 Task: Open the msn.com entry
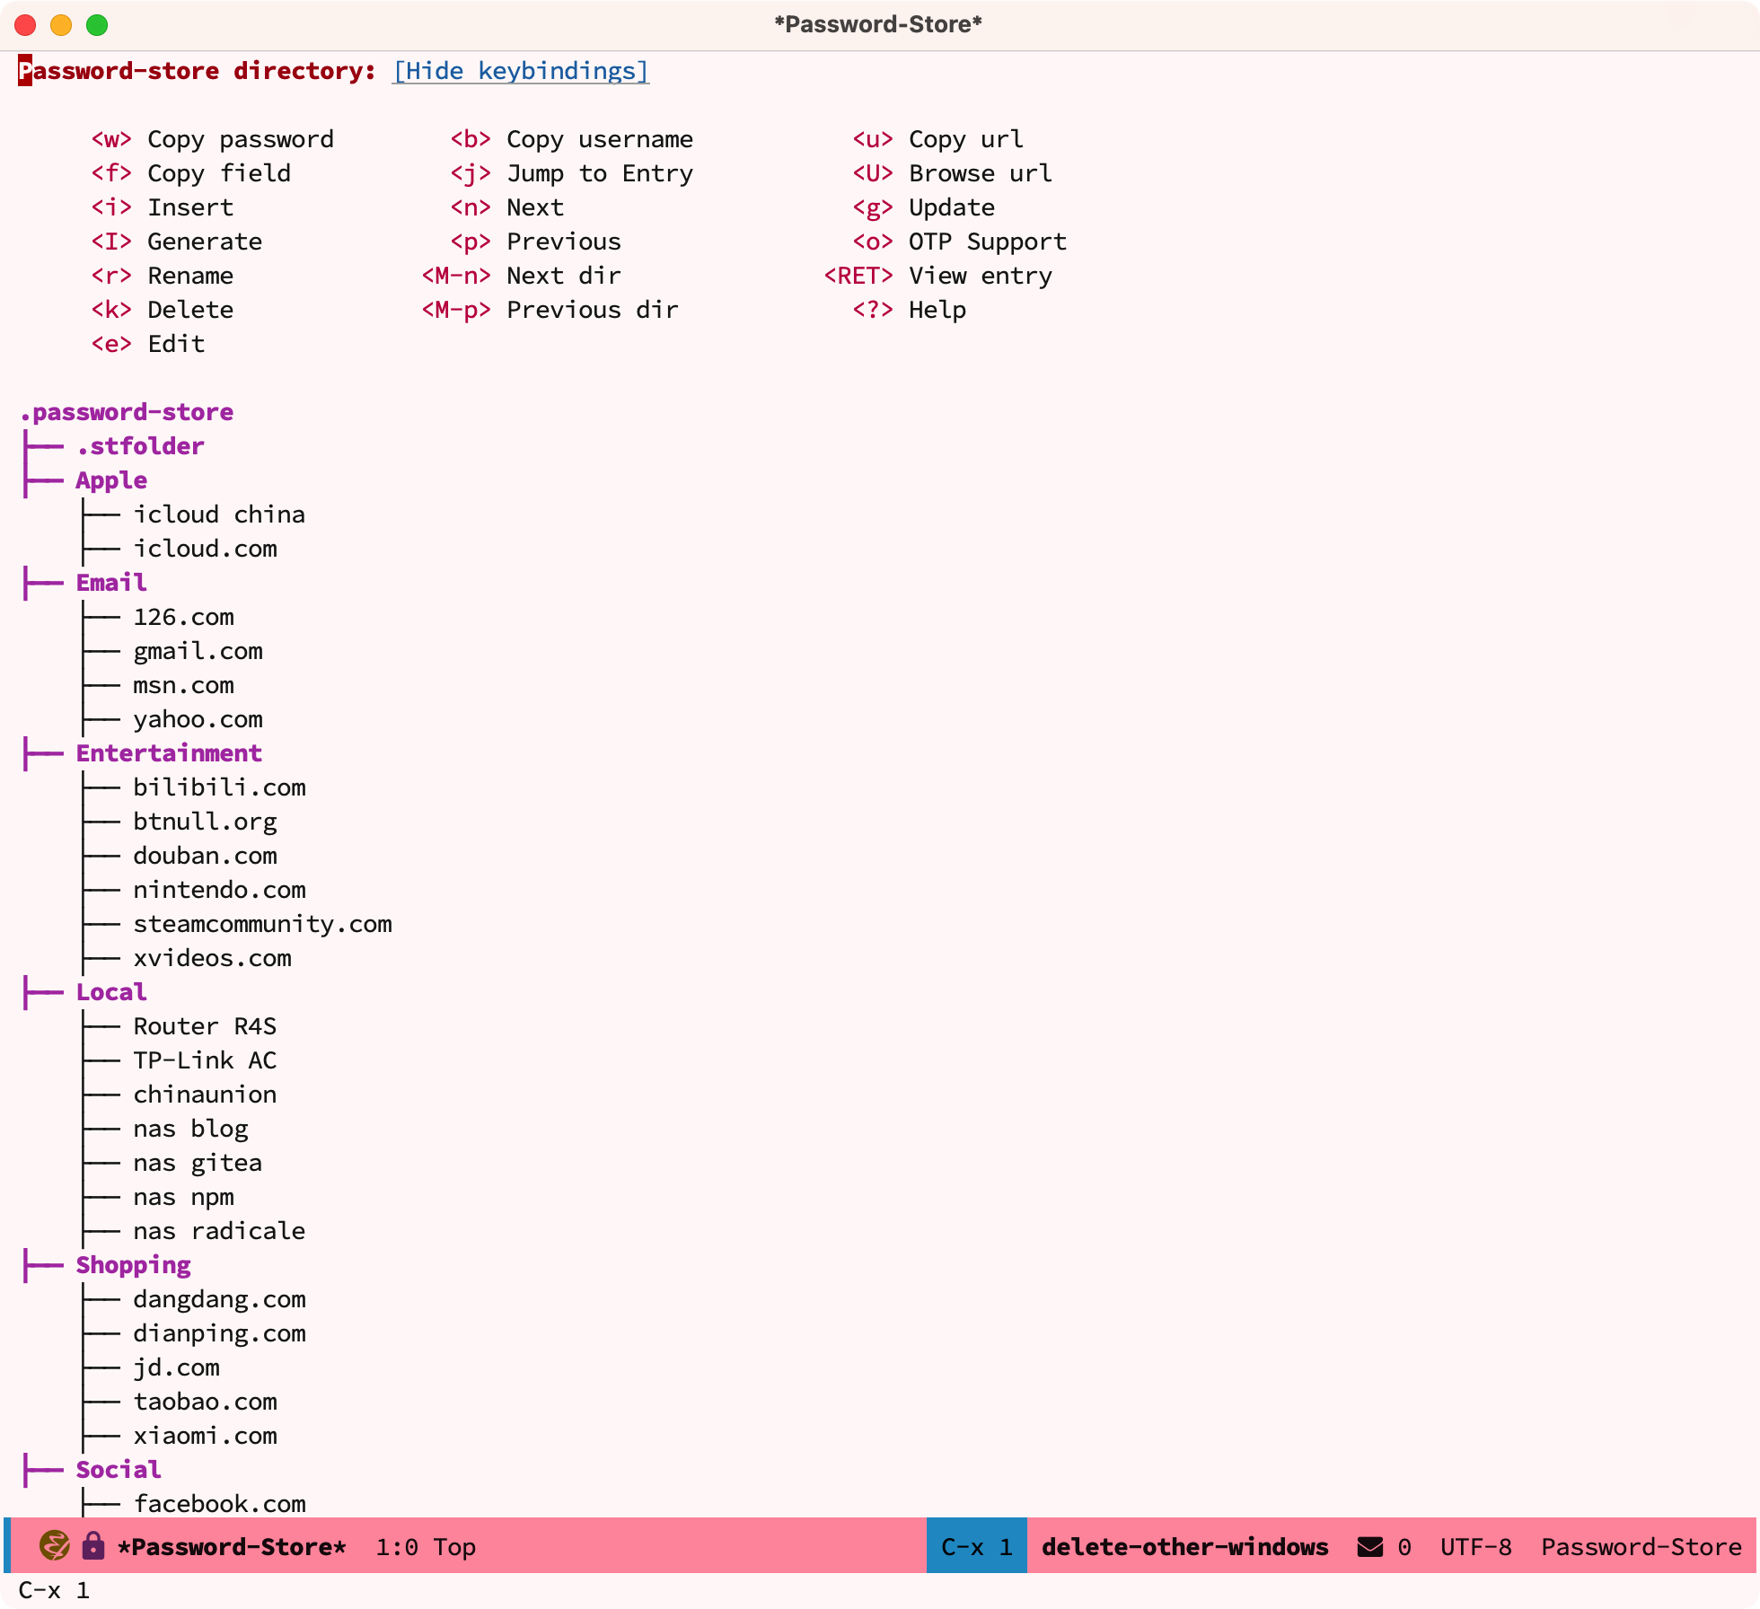point(183,685)
